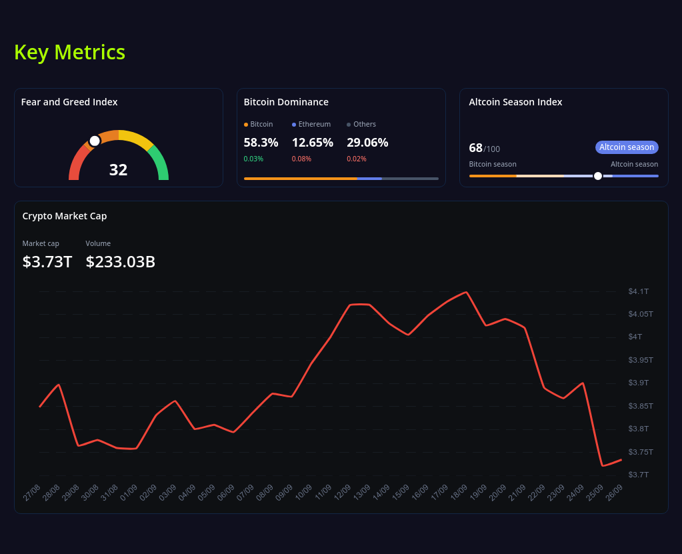Click the $4.1T y-axis label
682x554 pixels.
click(x=638, y=291)
